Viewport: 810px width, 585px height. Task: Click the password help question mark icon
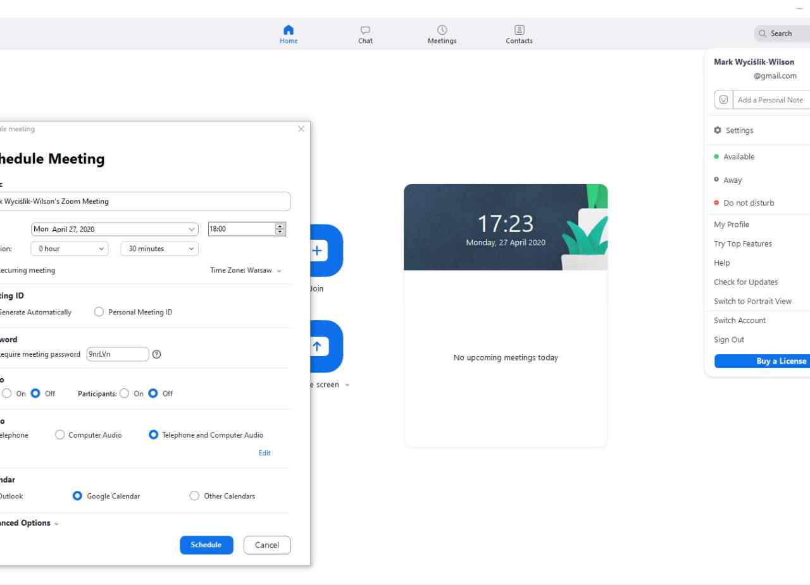click(x=157, y=354)
